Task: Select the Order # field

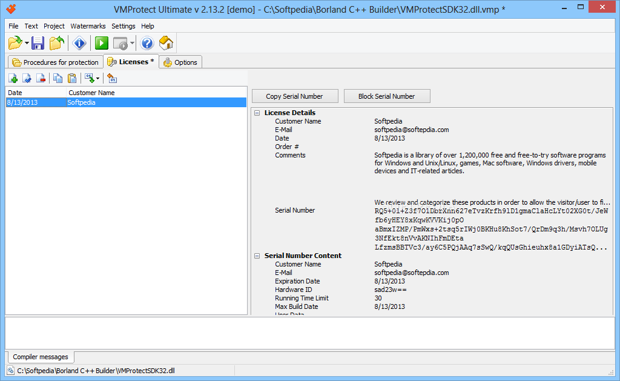Action: pos(286,147)
